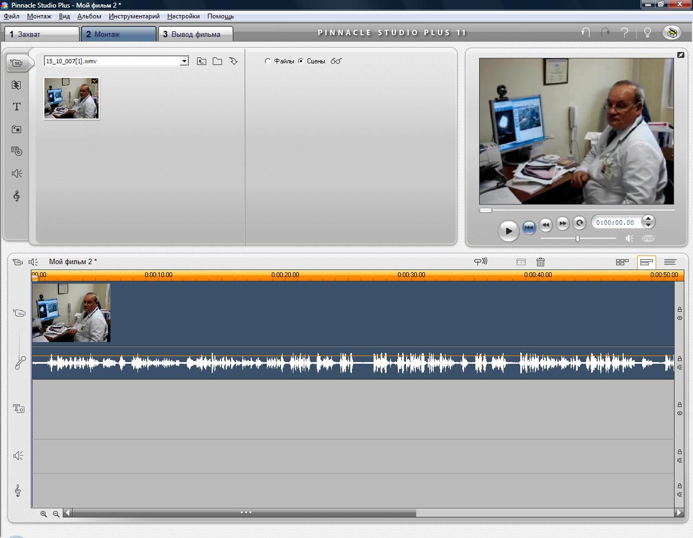Open the titles album tab
Image resolution: width=693 pixels, height=538 pixels.
tap(17, 107)
